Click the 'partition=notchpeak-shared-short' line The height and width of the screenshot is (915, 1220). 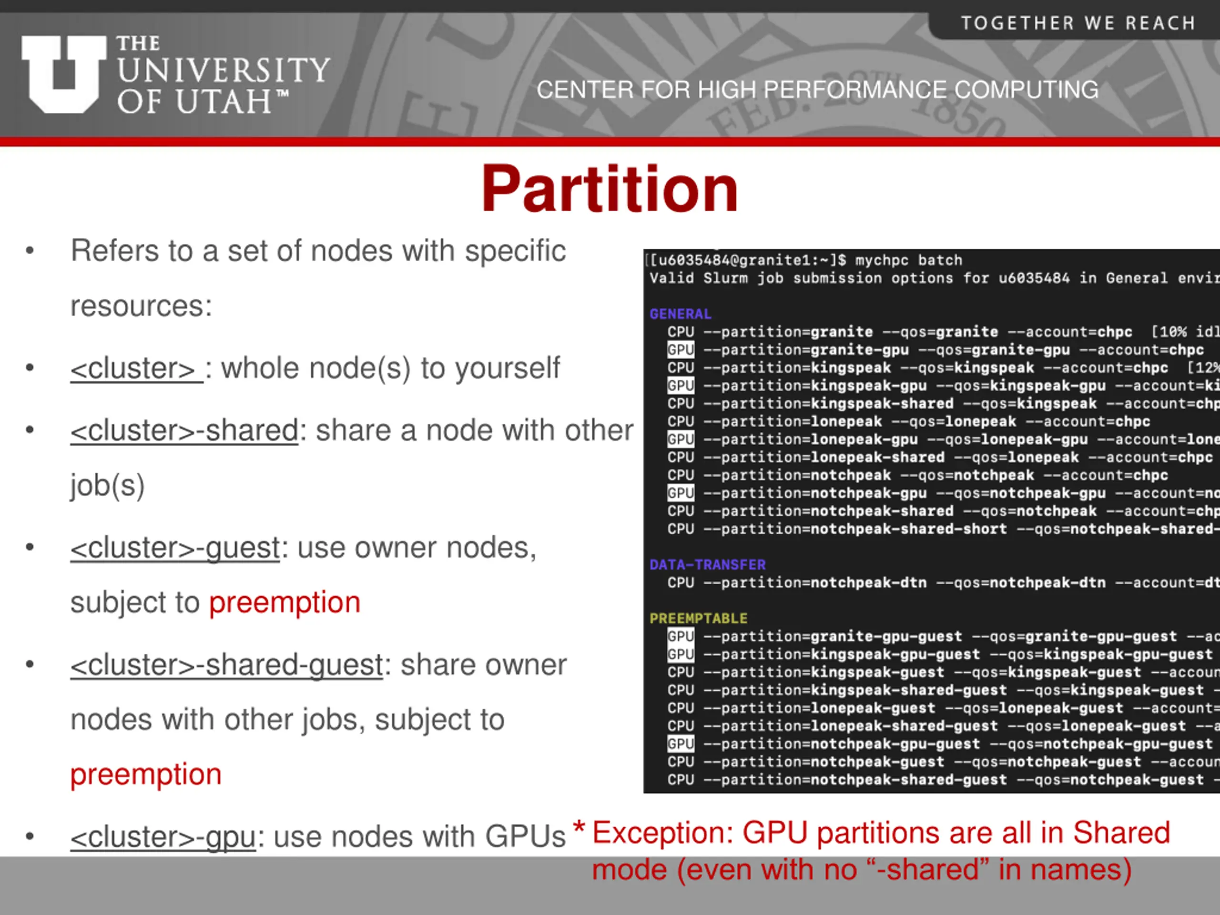click(x=943, y=529)
